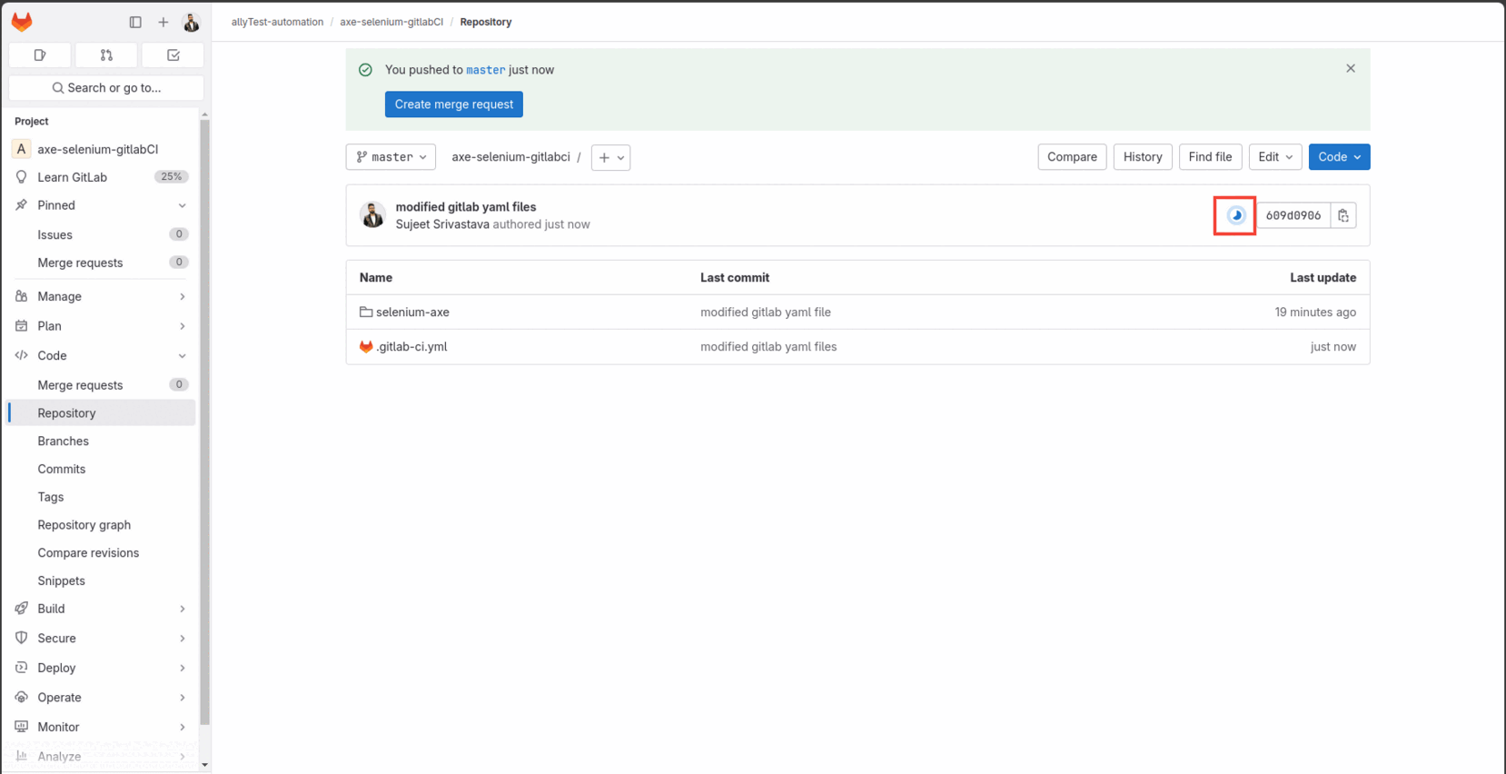The height and width of the screenshot is (774, 1506).
Task: Click the 19 minutes ago timestamp
Action: (x=1315, y=312)
